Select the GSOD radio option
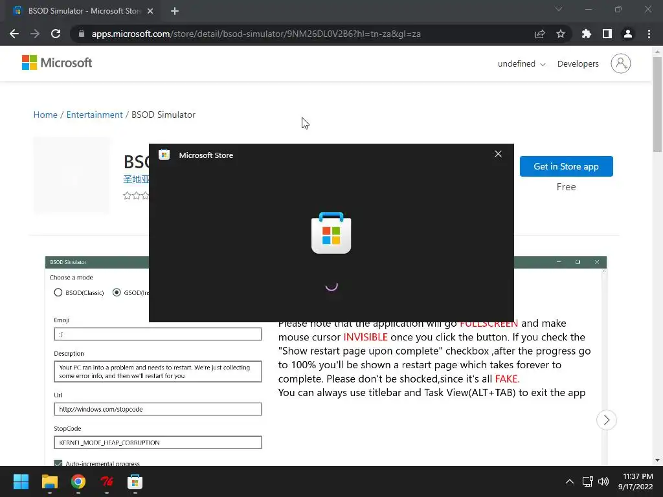 tap(131, 293)
